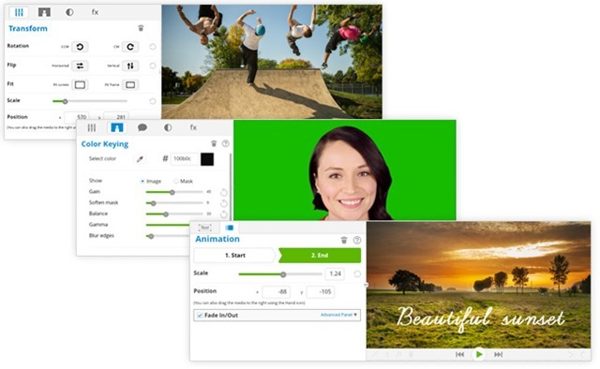Adjust the Transform Scale slider
Viewport: 600px width, 369px height.
coord(90,101)
